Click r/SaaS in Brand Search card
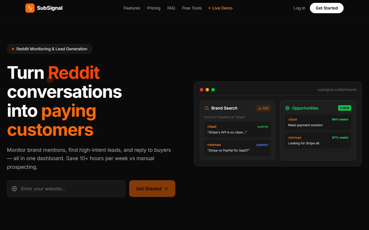369x230 pixels. 212,126
